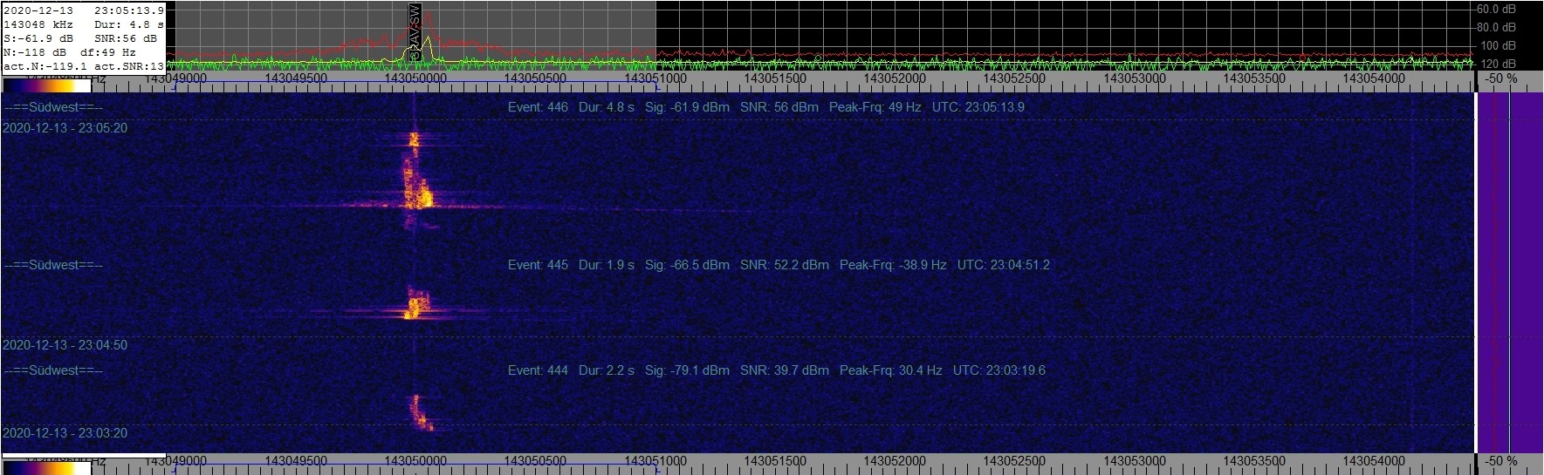Image resolution: width=1544 pixels, height=475 pixels.
Task: Click 143050000 on the top frequency ruler
Action: [415, 78]
